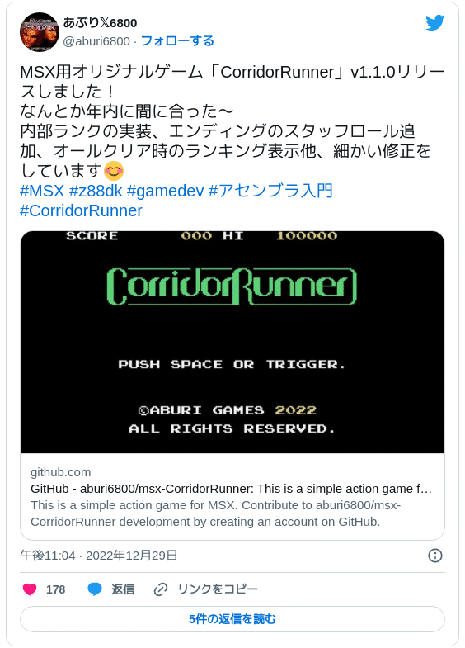Open the #CorridorRunner hashtag

(82, 210)
